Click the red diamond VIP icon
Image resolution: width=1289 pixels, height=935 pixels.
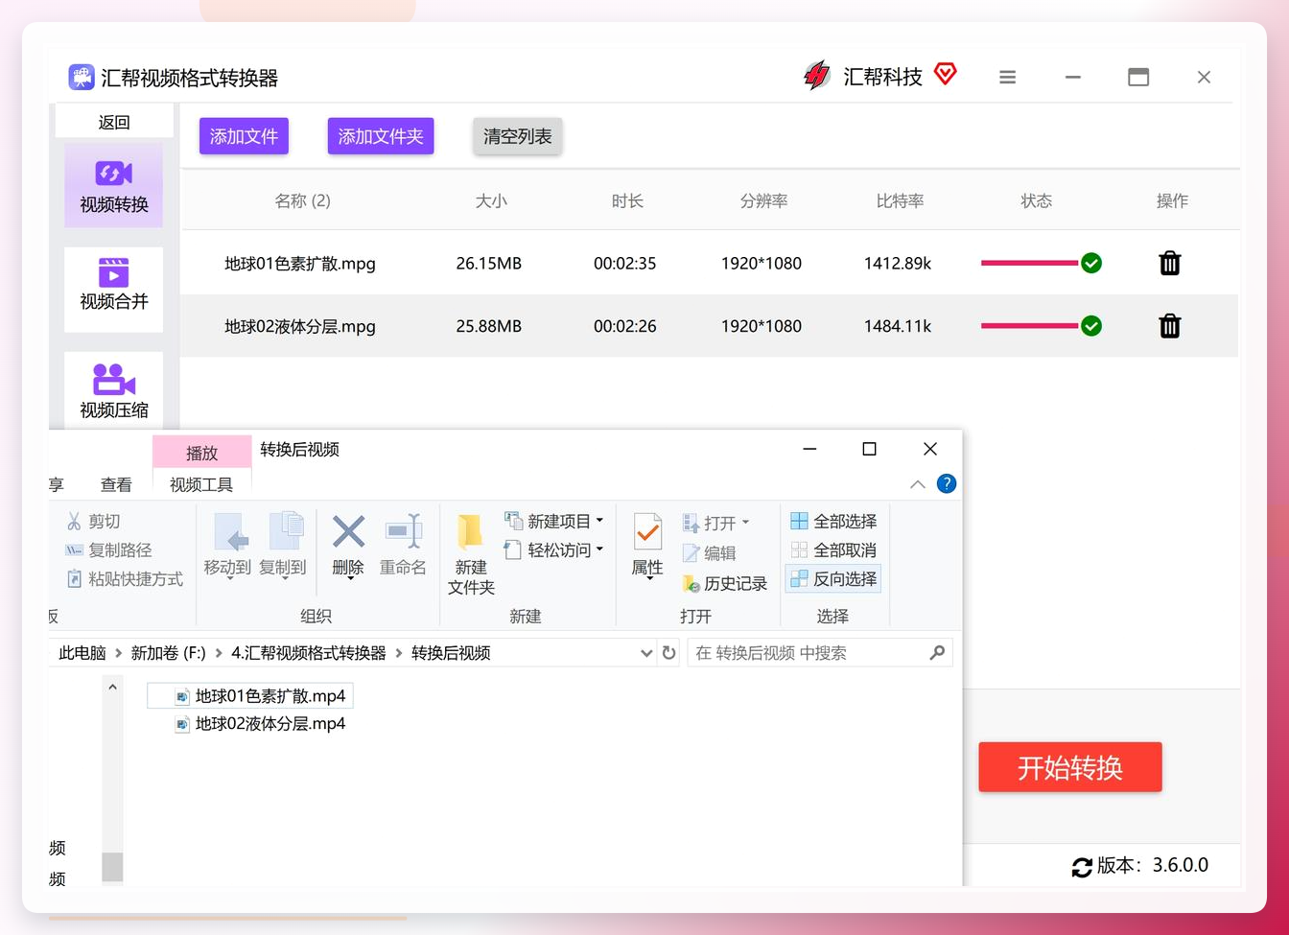946,73
